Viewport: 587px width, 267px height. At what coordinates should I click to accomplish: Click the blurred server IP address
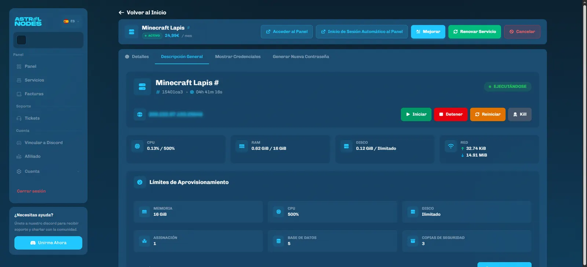pyautogui.click(x=176, y=114)
